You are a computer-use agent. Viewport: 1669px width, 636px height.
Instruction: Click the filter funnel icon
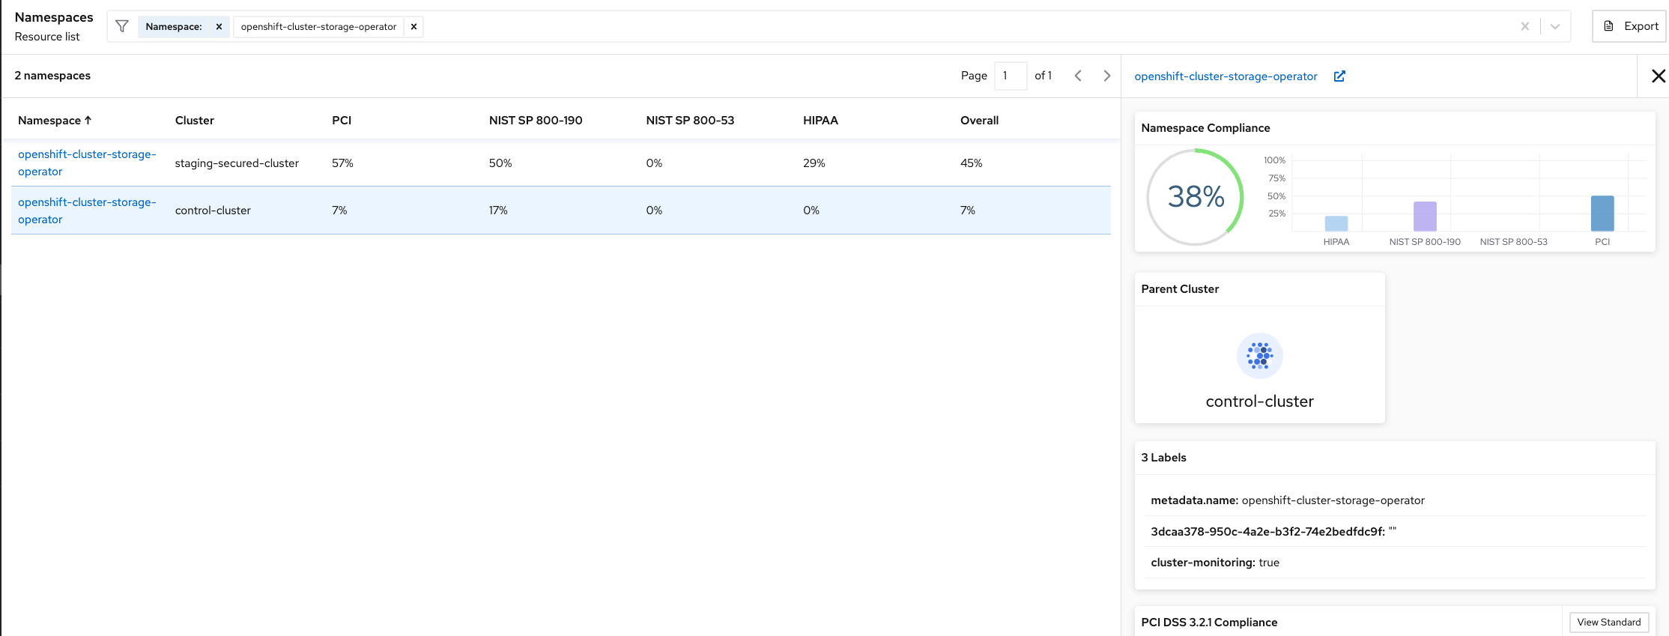(122, 27)
